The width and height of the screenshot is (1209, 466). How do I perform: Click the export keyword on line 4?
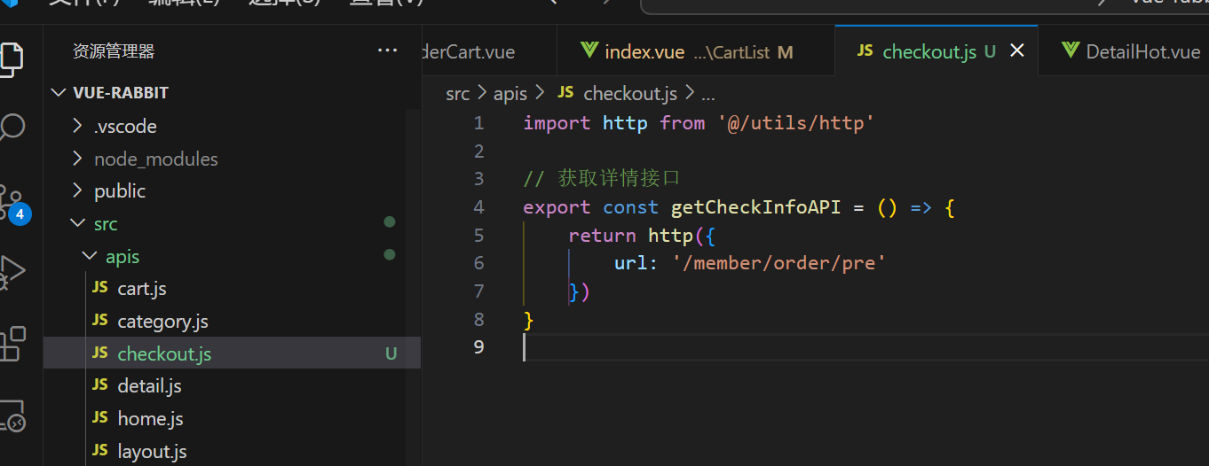click(557, 207)
